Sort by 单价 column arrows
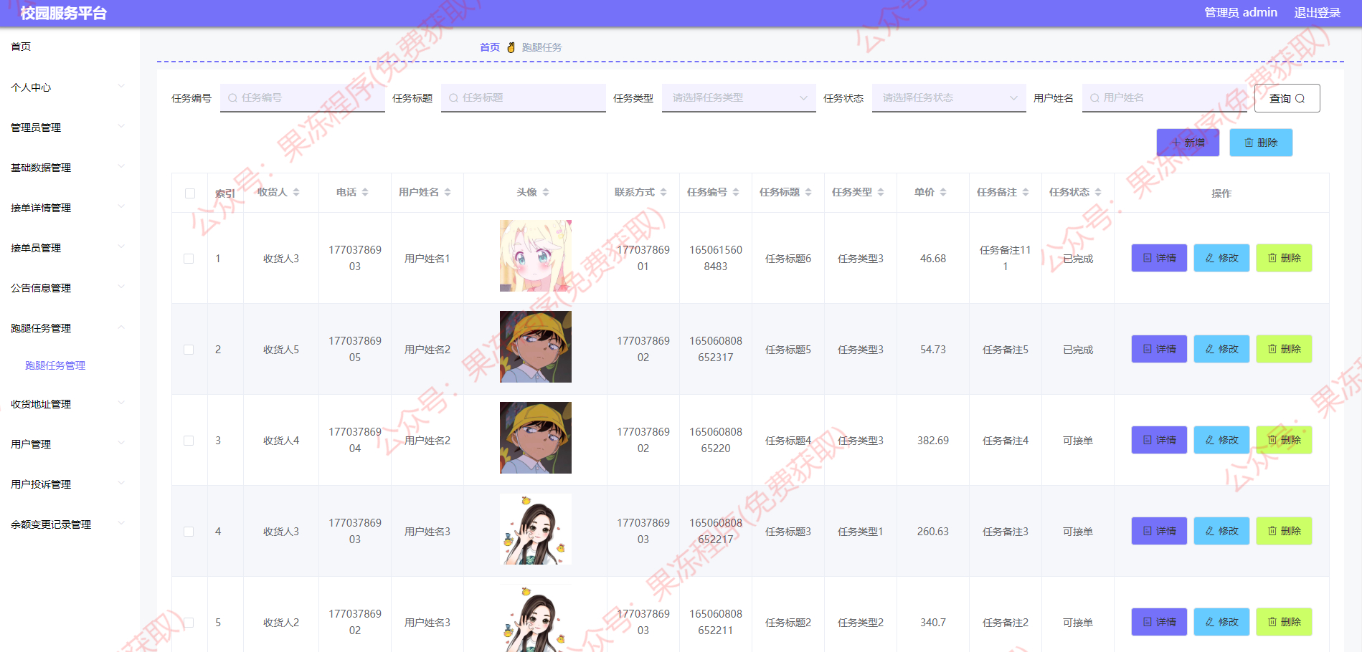 coord(943,192)
